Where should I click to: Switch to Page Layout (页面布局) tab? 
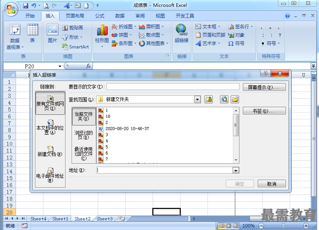pos(75,16)
